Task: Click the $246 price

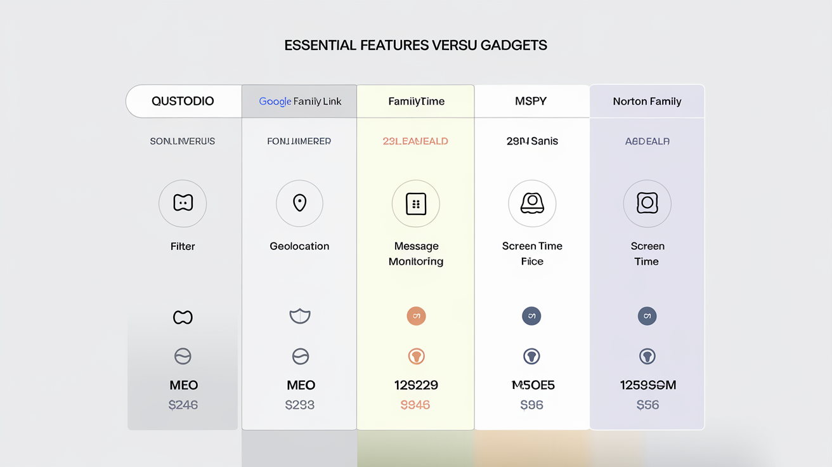Action: tap(183, 405)
